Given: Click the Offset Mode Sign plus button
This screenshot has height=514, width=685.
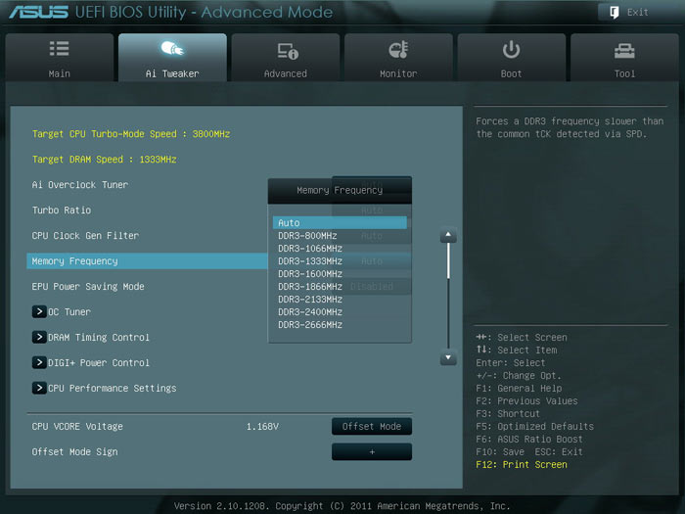Looking at the screenshot, I should (371, 452).
